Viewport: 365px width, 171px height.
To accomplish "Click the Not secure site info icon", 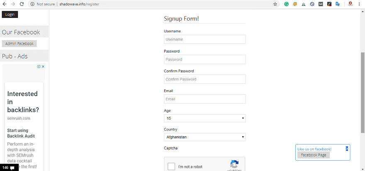I will pos(32,4).
